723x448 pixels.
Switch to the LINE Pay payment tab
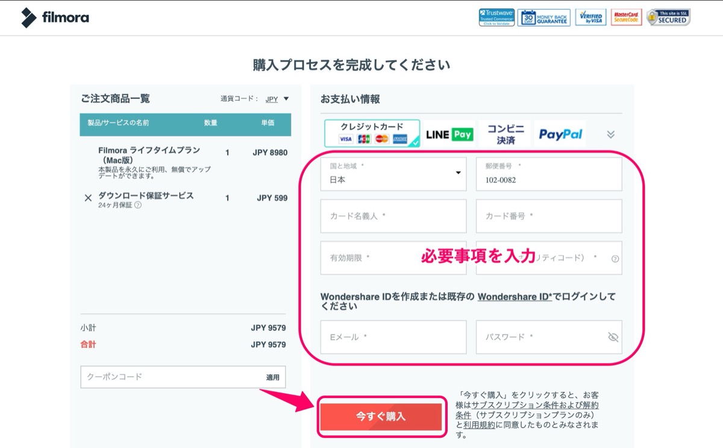click(x=449, y=134)
